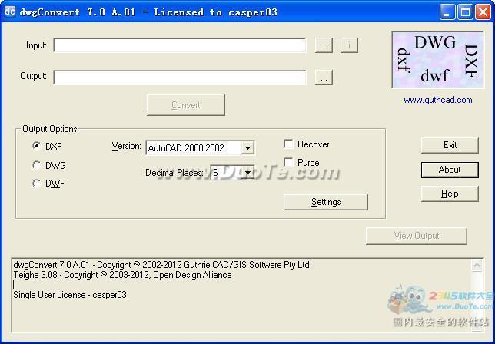Click the Input file path field
Viewport: 495px width, 344px height.
click(x=180, y=45)
